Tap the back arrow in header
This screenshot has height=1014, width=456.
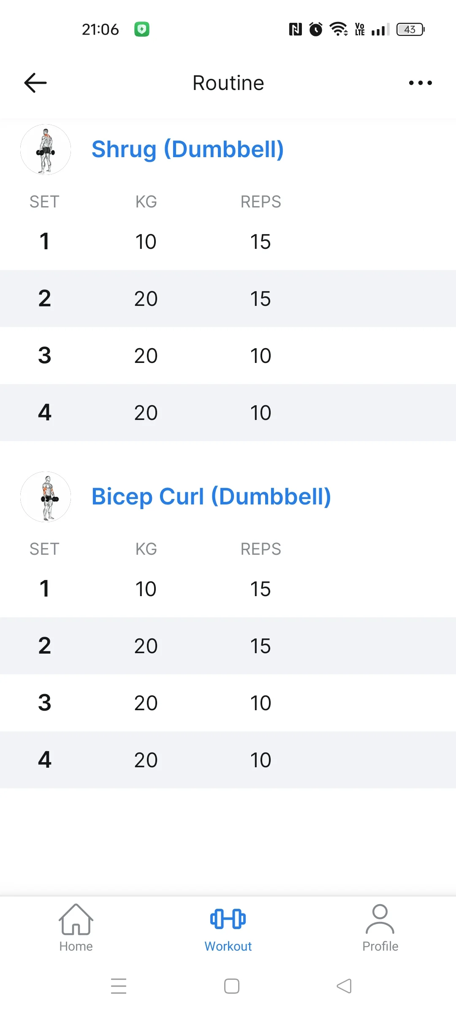(35, 83)
